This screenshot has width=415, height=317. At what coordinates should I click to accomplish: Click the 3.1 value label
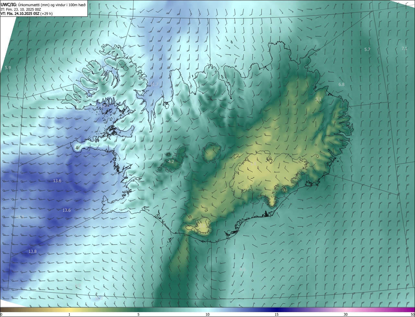click(318, 99)
